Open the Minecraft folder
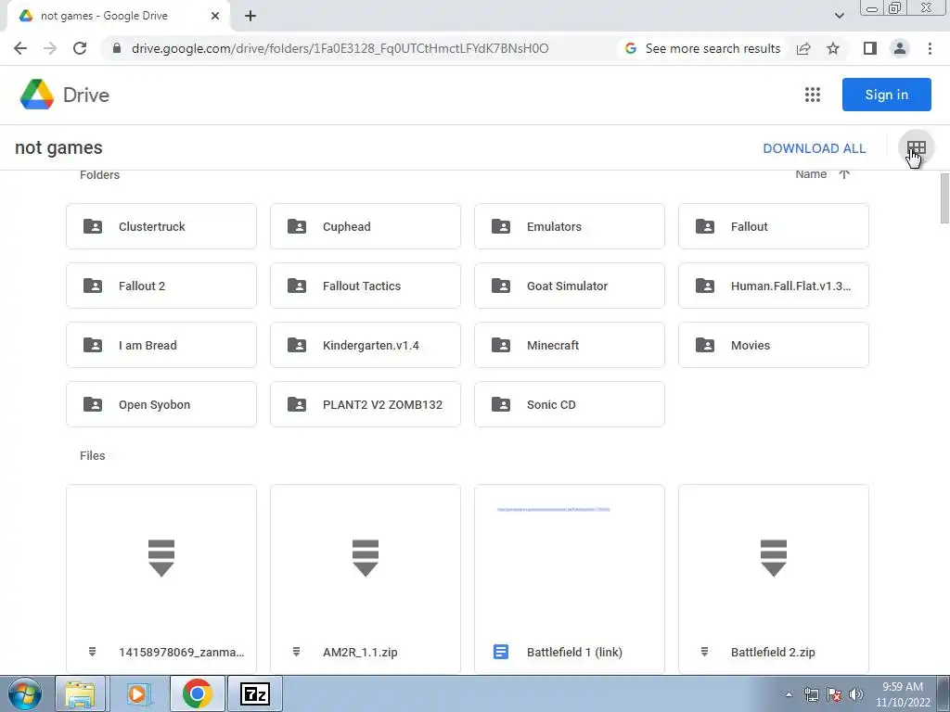The image size is (950, 712). click(x=570, y=345)
